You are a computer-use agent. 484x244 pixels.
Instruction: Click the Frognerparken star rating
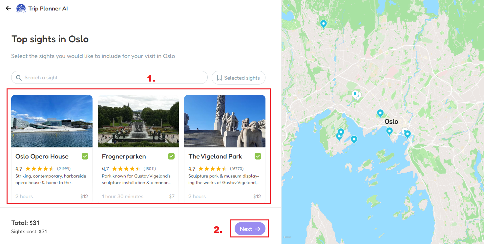[x=126, y=169]
